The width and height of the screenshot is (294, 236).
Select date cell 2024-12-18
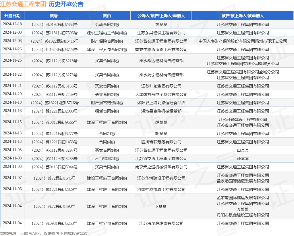12,24
